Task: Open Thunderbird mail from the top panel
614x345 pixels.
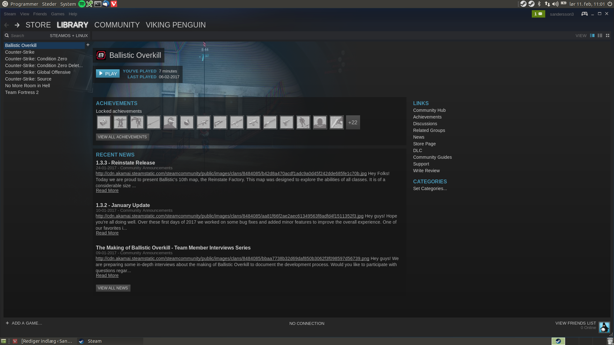Action: coord(106,4)
